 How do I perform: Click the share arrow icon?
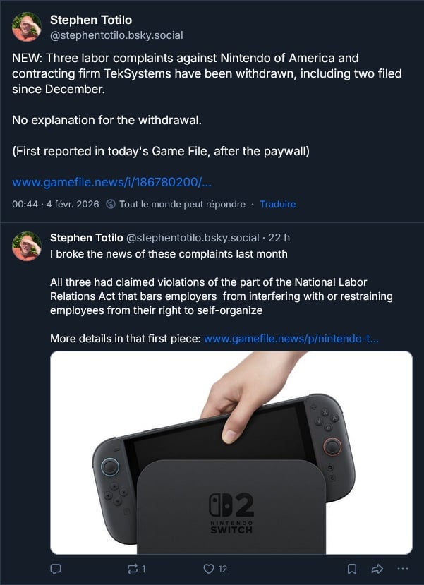click(377, 569)
